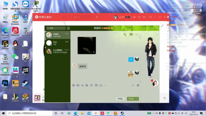The image size is (206, 116).
Task: Click the QQ contact search field
Action: tap(56, 28)
